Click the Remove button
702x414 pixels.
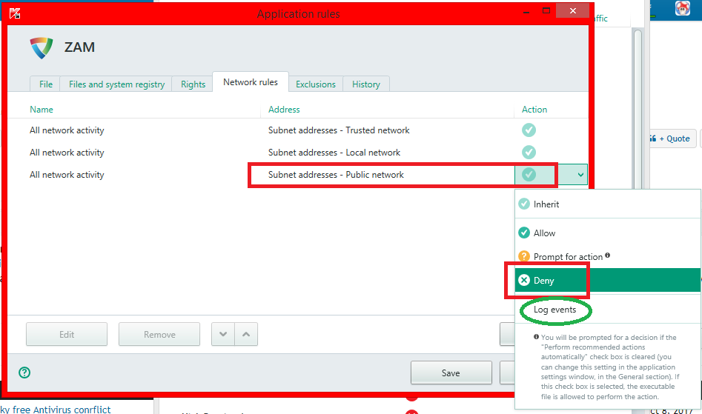[159, 334]
